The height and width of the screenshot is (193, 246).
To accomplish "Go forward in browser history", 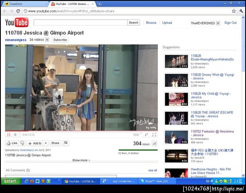I will point(11,11).
